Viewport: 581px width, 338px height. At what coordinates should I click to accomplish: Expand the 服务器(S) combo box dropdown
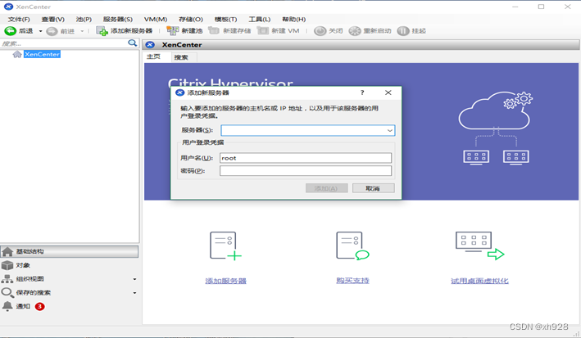[390, 130]
